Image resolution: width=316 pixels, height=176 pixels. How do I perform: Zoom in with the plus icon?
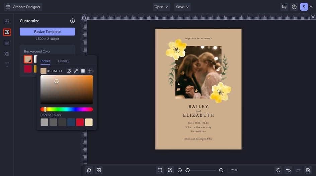click(x=221, y=170)
